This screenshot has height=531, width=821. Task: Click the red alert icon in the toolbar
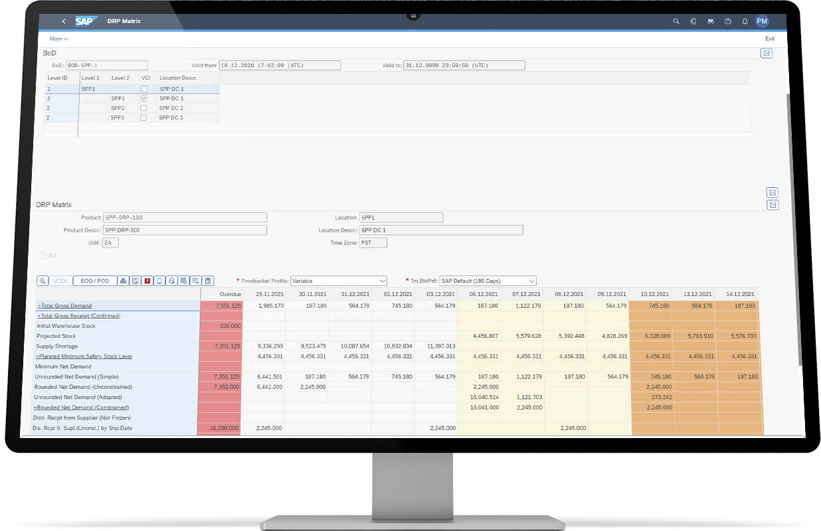(147, 281)
